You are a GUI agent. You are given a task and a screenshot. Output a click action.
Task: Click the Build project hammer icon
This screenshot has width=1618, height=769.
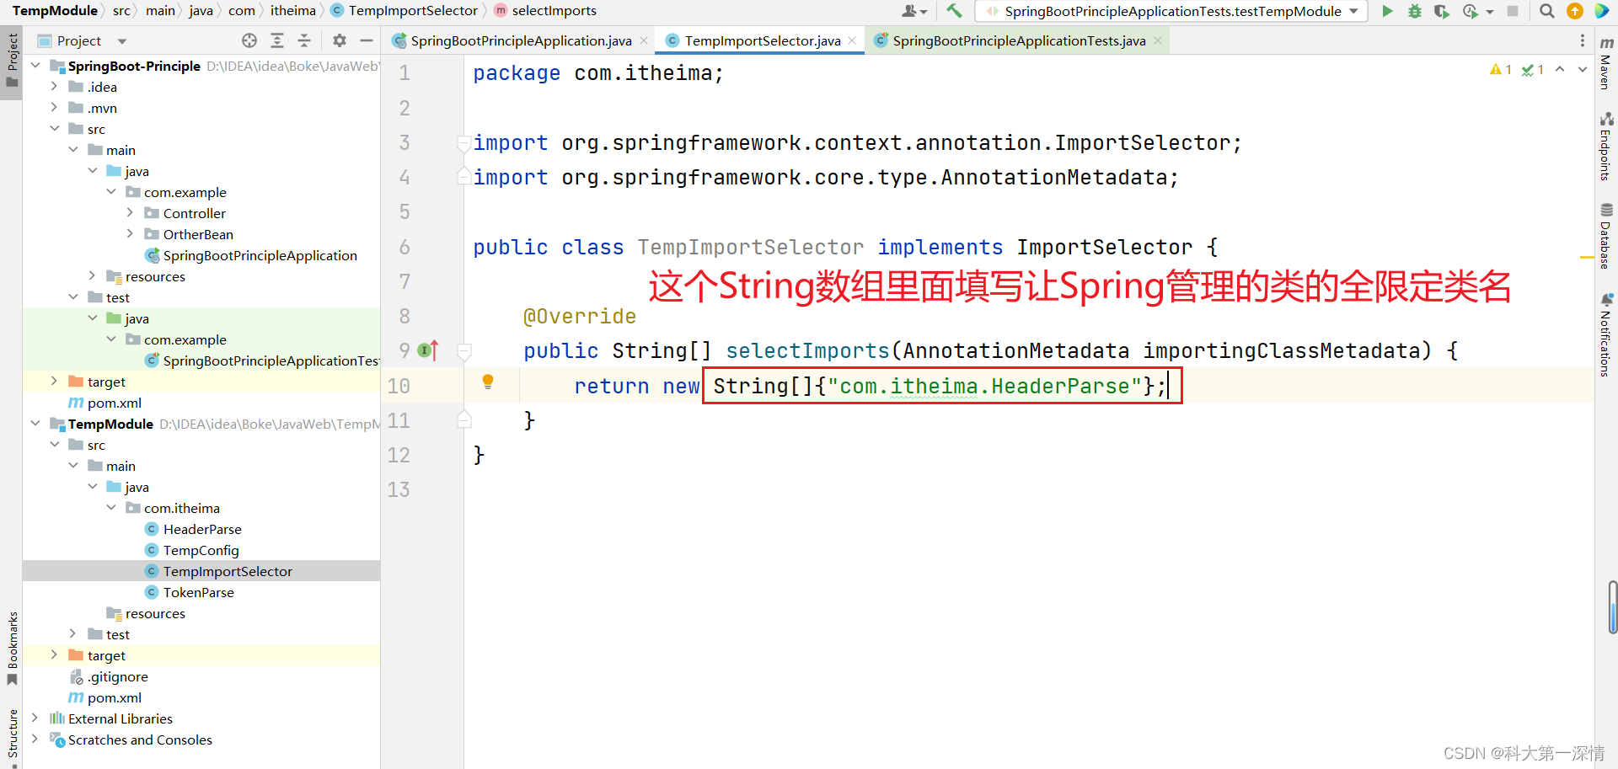[x=954, y=11]
